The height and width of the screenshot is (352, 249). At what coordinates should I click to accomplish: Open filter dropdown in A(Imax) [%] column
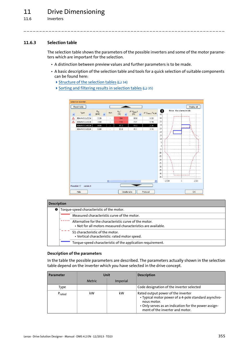(x=140, y=114)
